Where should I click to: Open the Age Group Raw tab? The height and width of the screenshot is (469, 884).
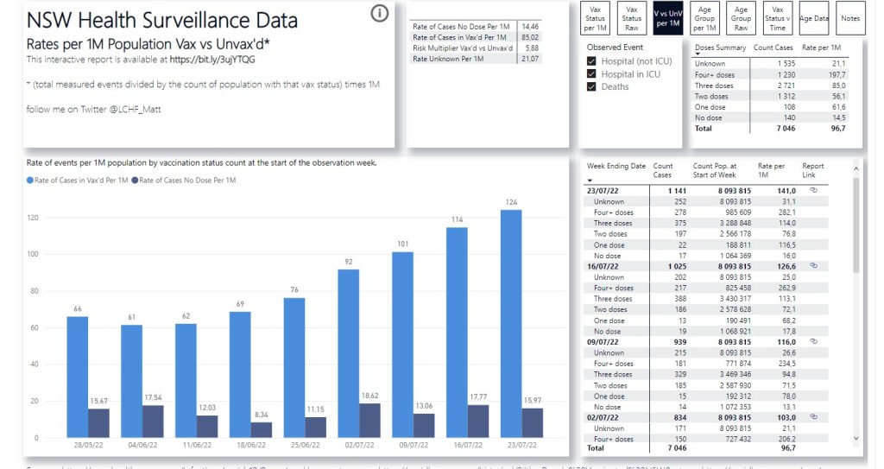coord(741,18)
